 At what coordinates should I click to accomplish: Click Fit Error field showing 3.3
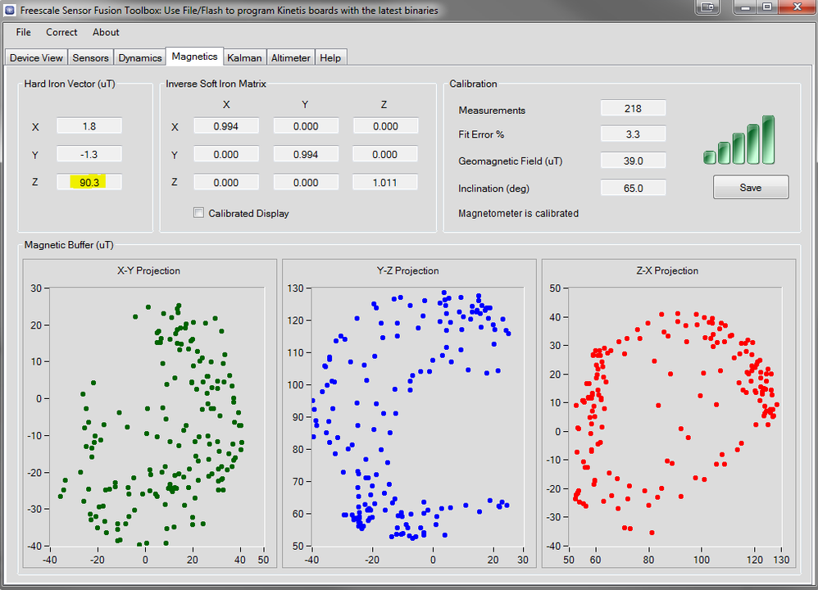tap(633, 134)
